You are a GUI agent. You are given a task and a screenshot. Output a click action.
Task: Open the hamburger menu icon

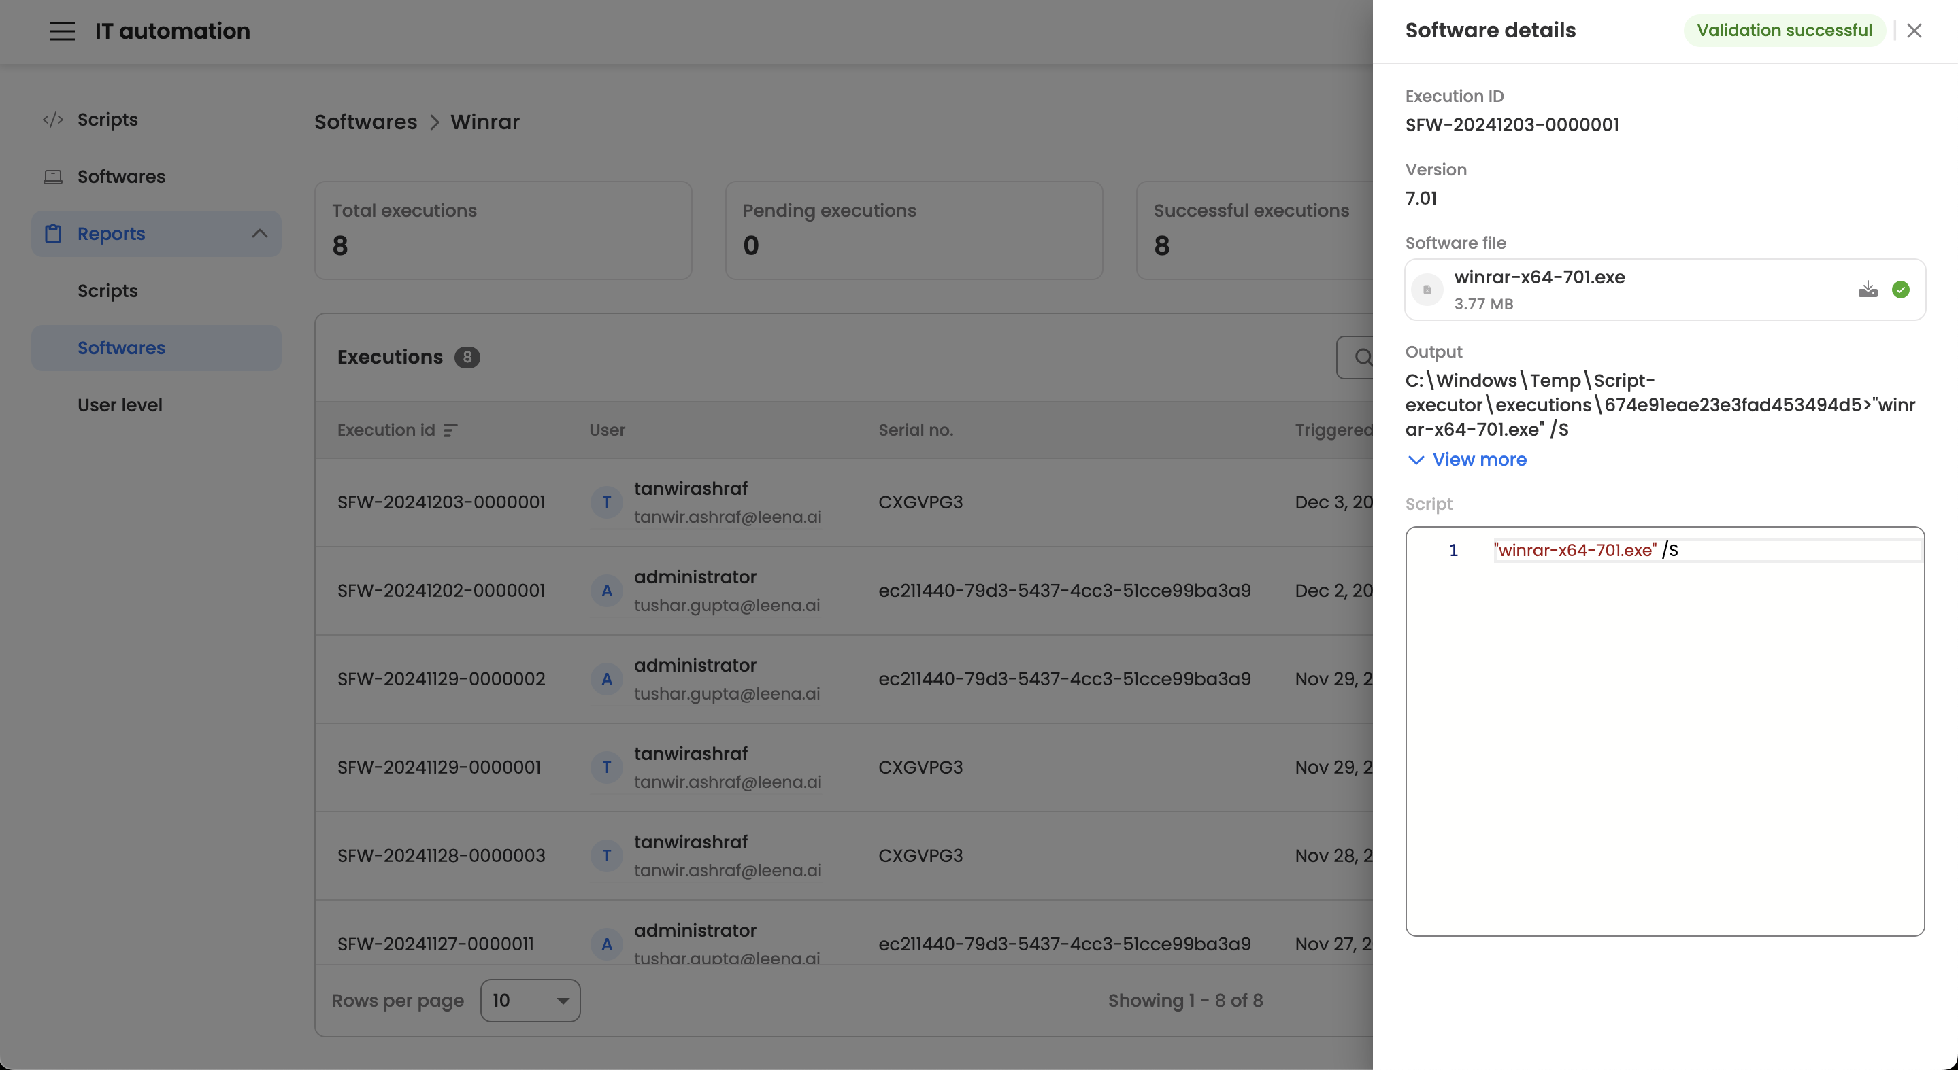pyautogui.click(x=63, y=31)
